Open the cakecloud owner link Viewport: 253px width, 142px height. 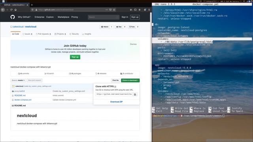[x=18, y=27]
